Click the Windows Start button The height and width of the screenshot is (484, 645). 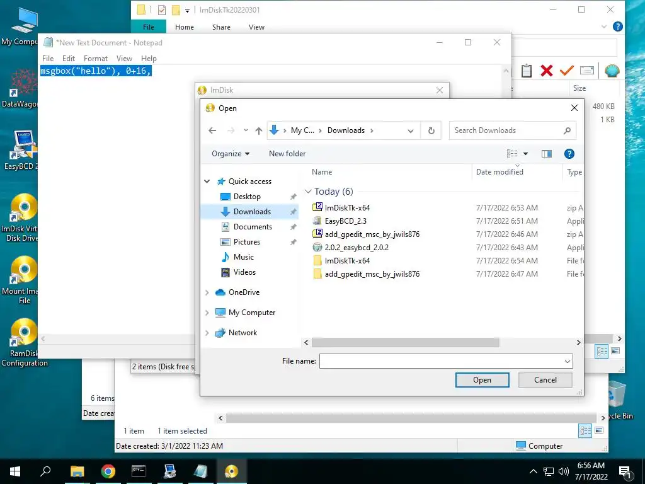pyautogui.click(x=15, y=471)
